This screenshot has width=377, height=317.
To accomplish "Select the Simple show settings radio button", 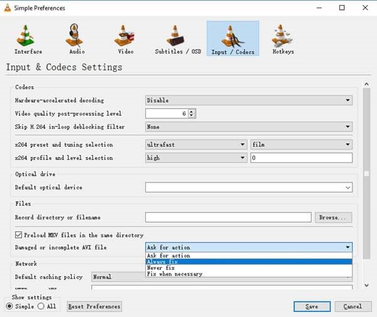I will click(9, 306).
